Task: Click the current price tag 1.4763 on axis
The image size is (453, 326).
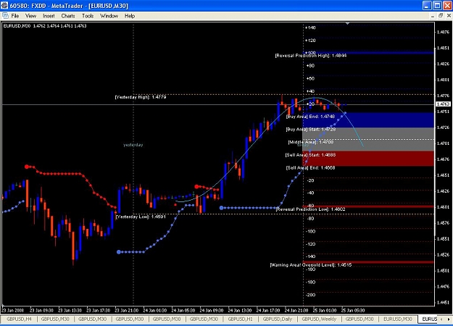Action: (443, 104)
